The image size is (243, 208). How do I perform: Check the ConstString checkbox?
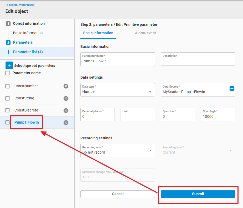pos(8,98)
